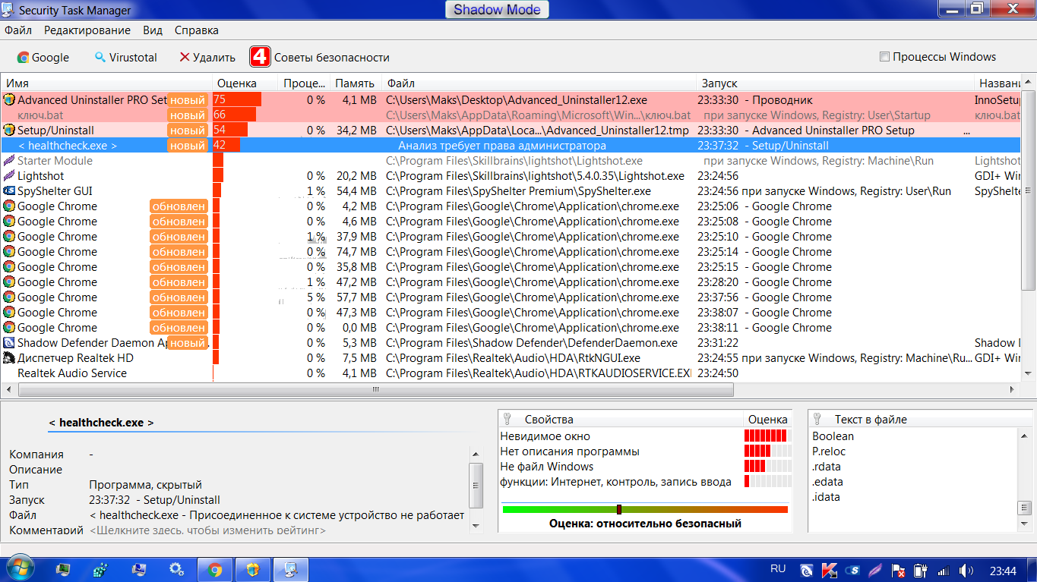Screen dimensions: 1037x582
Task: Click the Setup/Uninstall process icon
Action: click(x=9, y=131)
